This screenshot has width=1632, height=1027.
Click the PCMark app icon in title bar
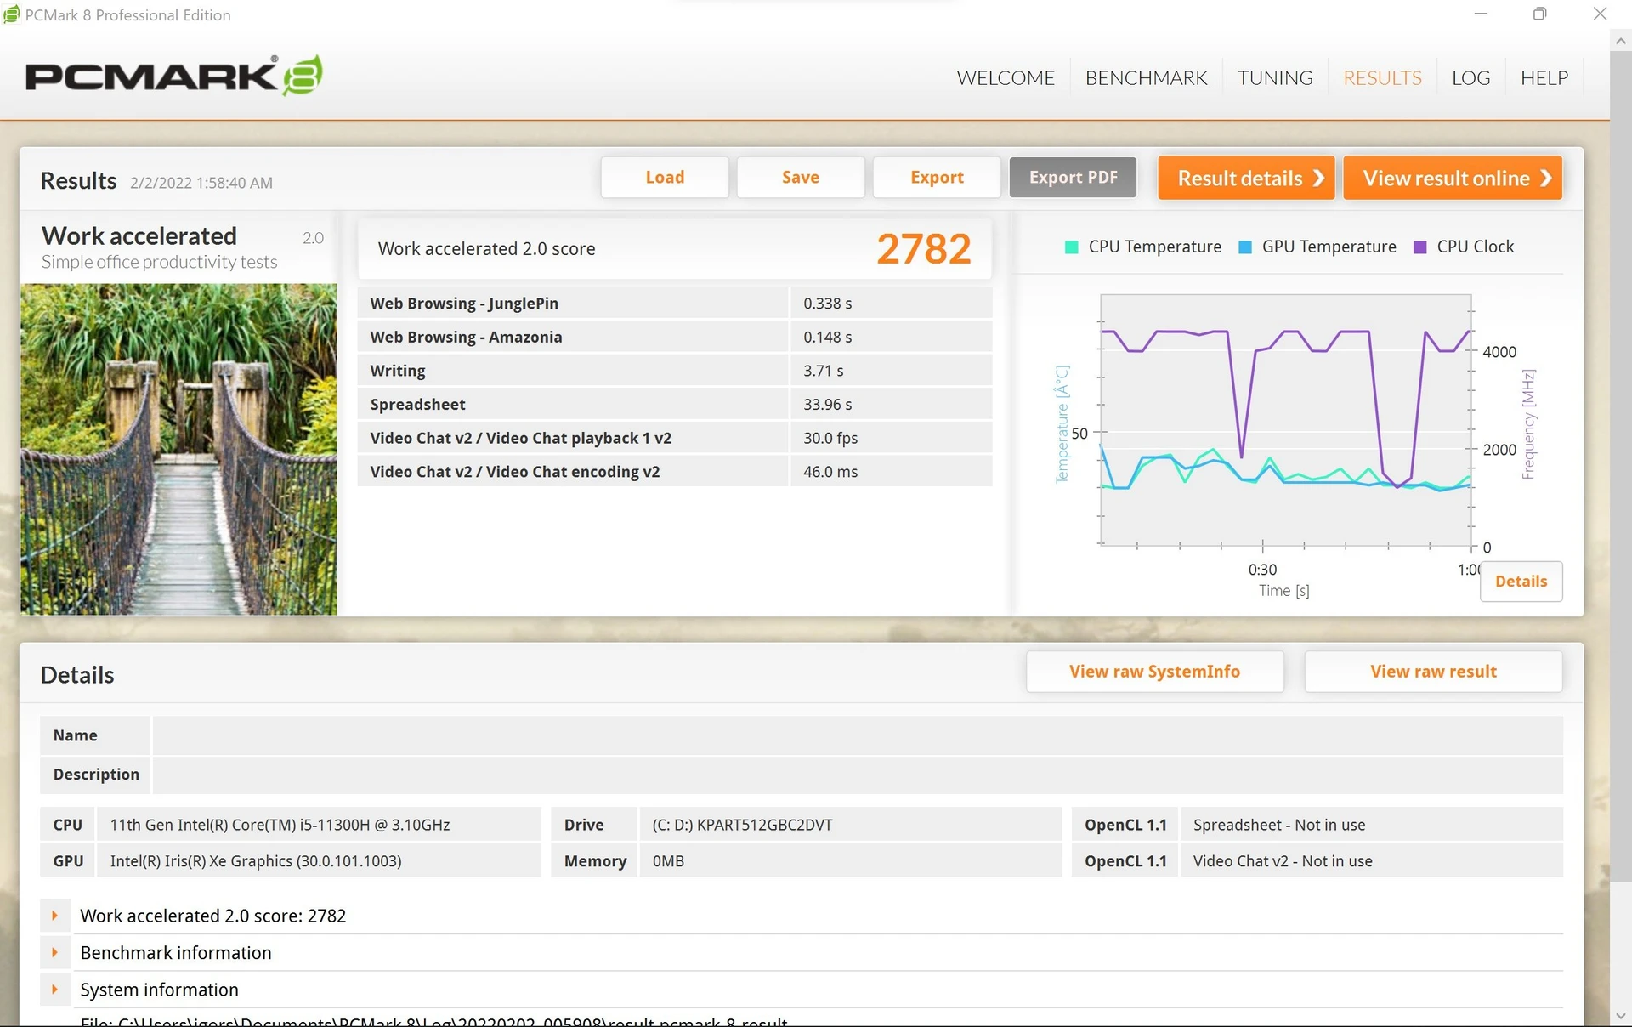(x=11, y=14)
